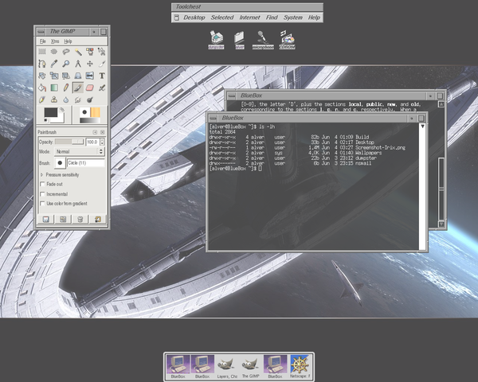478x382 pixels.
Task: Click the delete saved options trash button
Action: pos(80,219)
